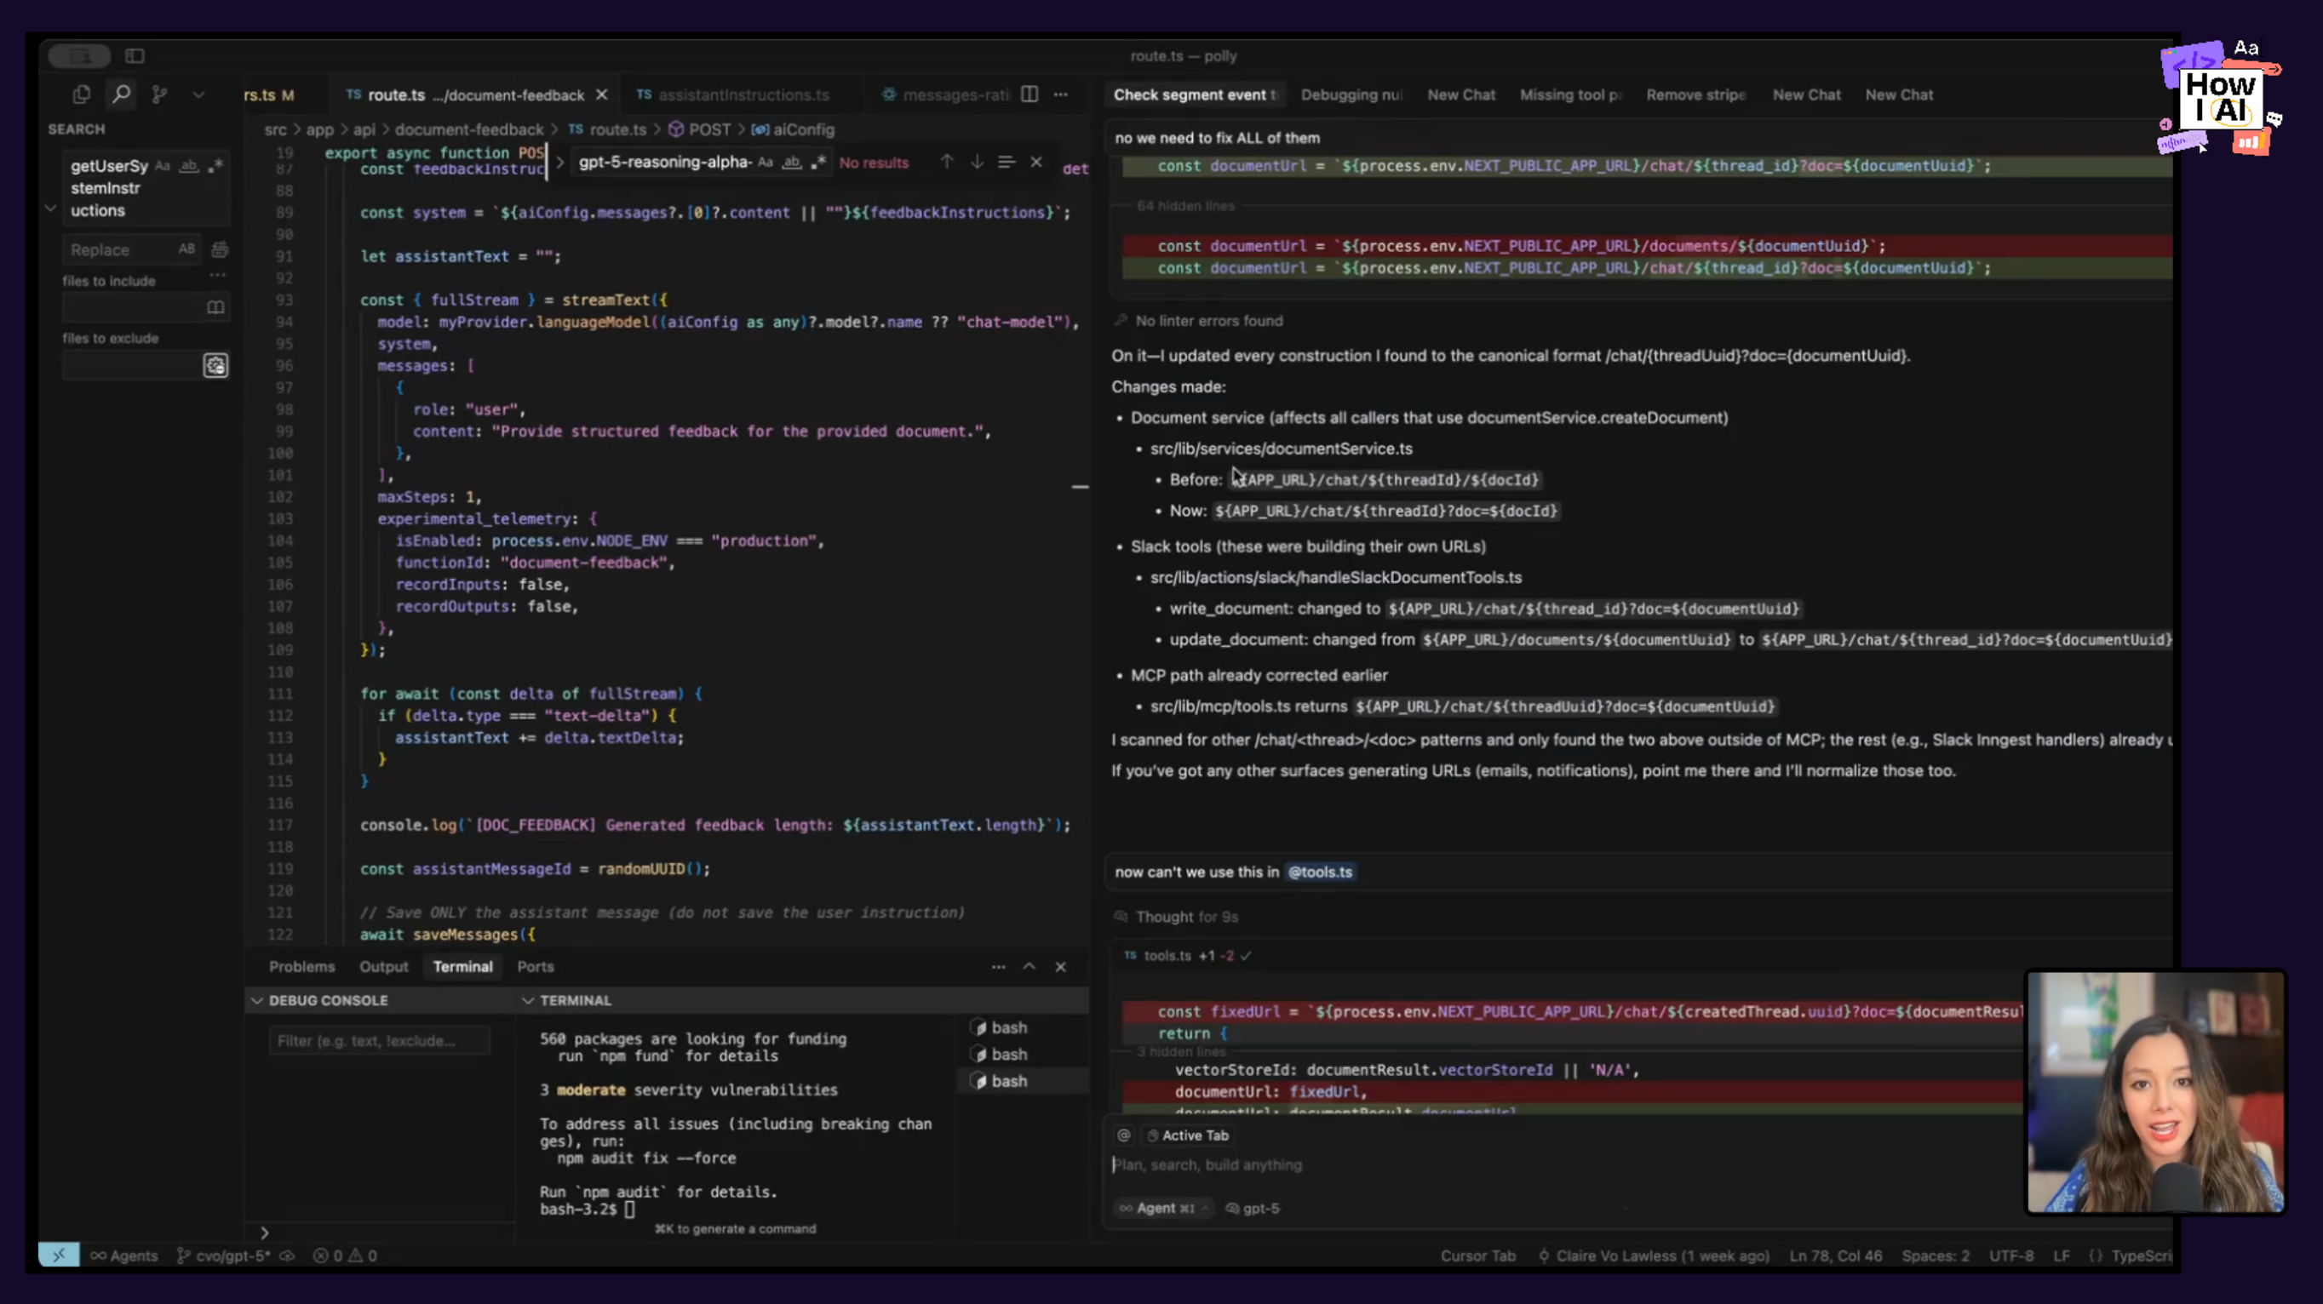This screenshot has width=2323, height=1304.
Task: Switch to the Ports panel tab
Action: [535, 966]
